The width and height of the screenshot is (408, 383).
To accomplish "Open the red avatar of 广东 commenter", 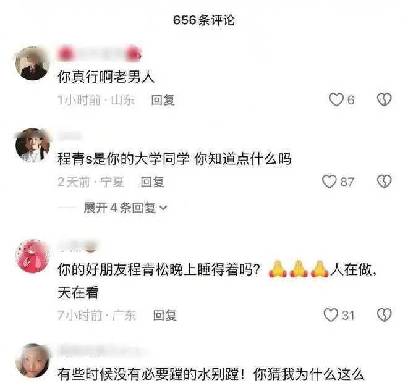I will (x=33, y=256).
